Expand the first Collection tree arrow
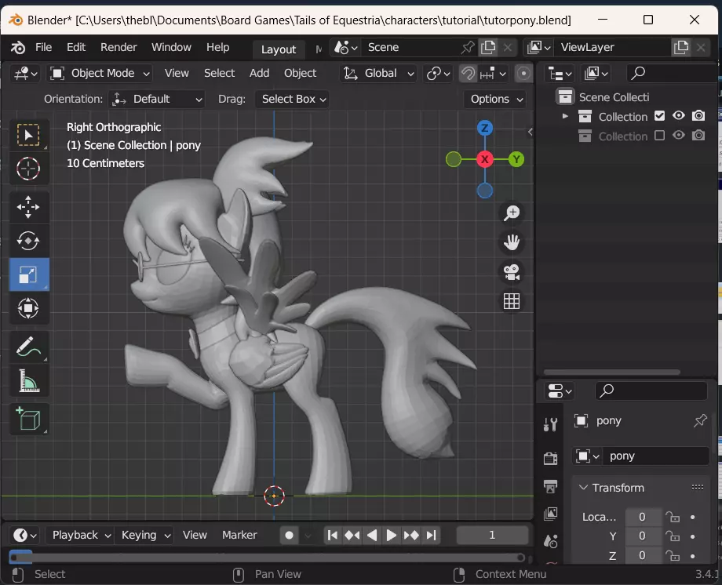 pyautogui.click(x=565, y=116)
